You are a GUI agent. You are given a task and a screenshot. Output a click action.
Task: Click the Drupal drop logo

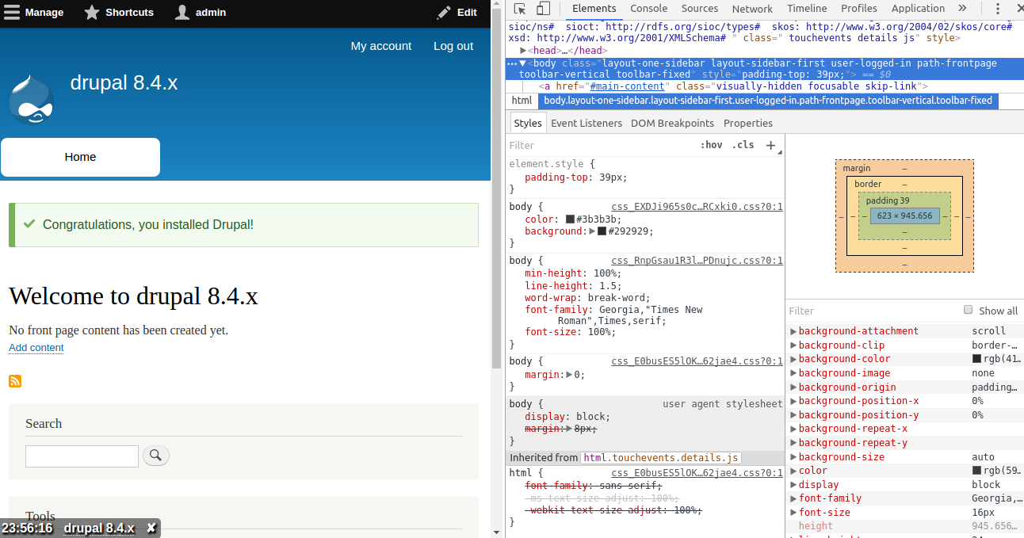coord(32,100)
